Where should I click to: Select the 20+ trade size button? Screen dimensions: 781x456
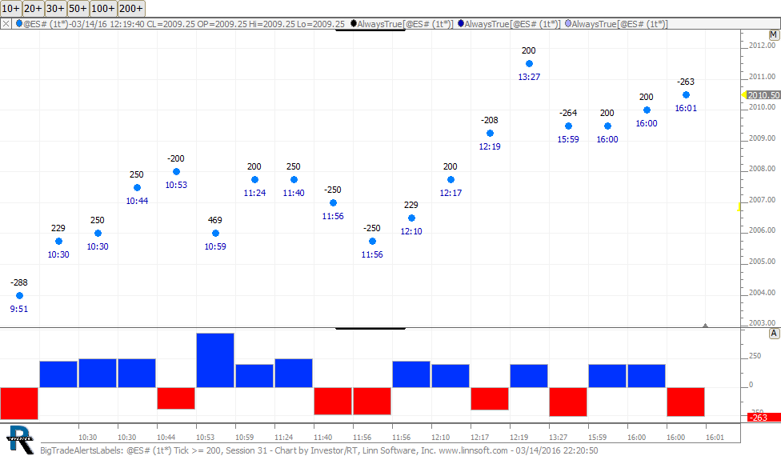(x=33, y=9)
